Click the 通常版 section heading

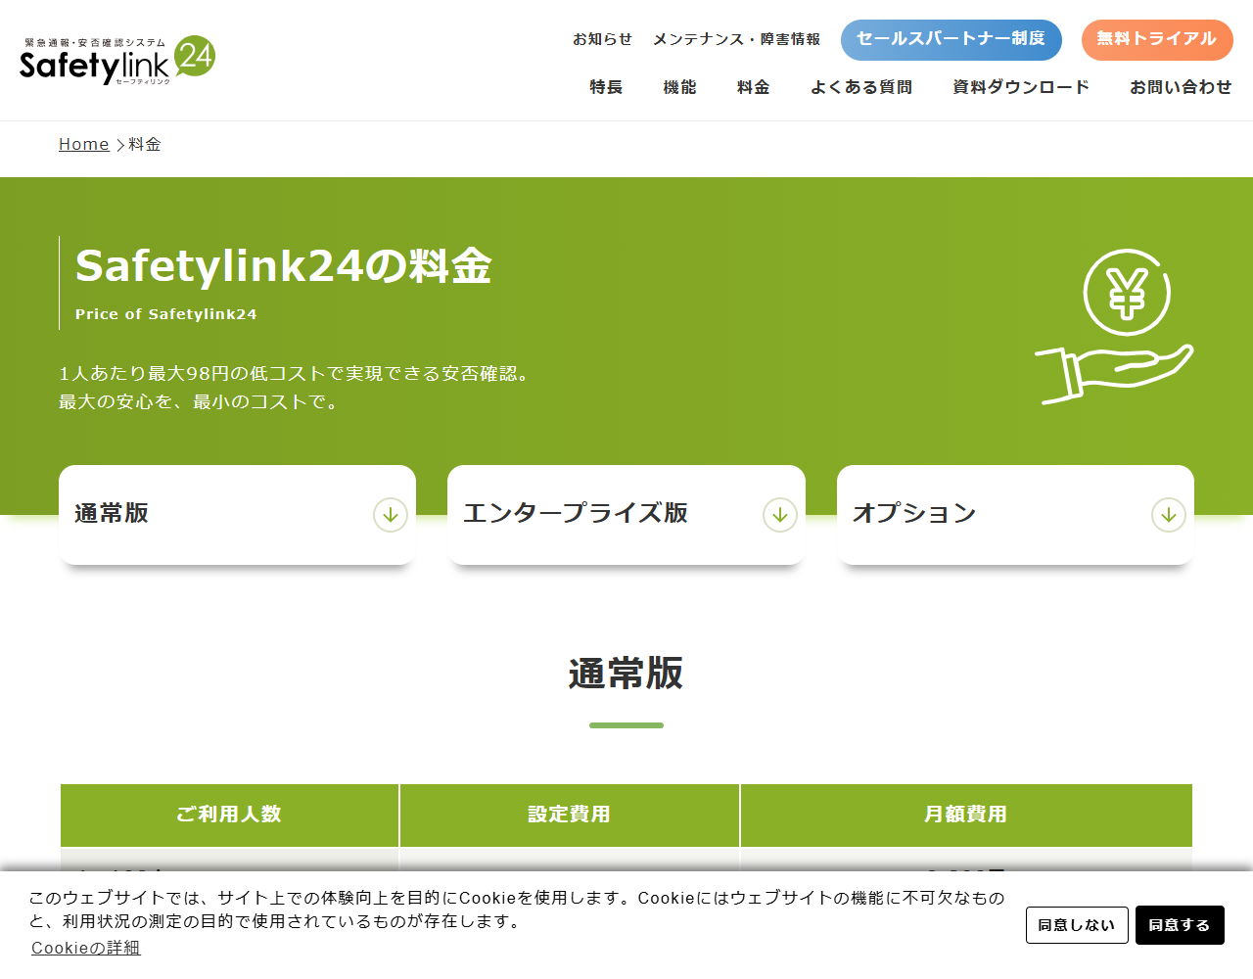point(626,674)
